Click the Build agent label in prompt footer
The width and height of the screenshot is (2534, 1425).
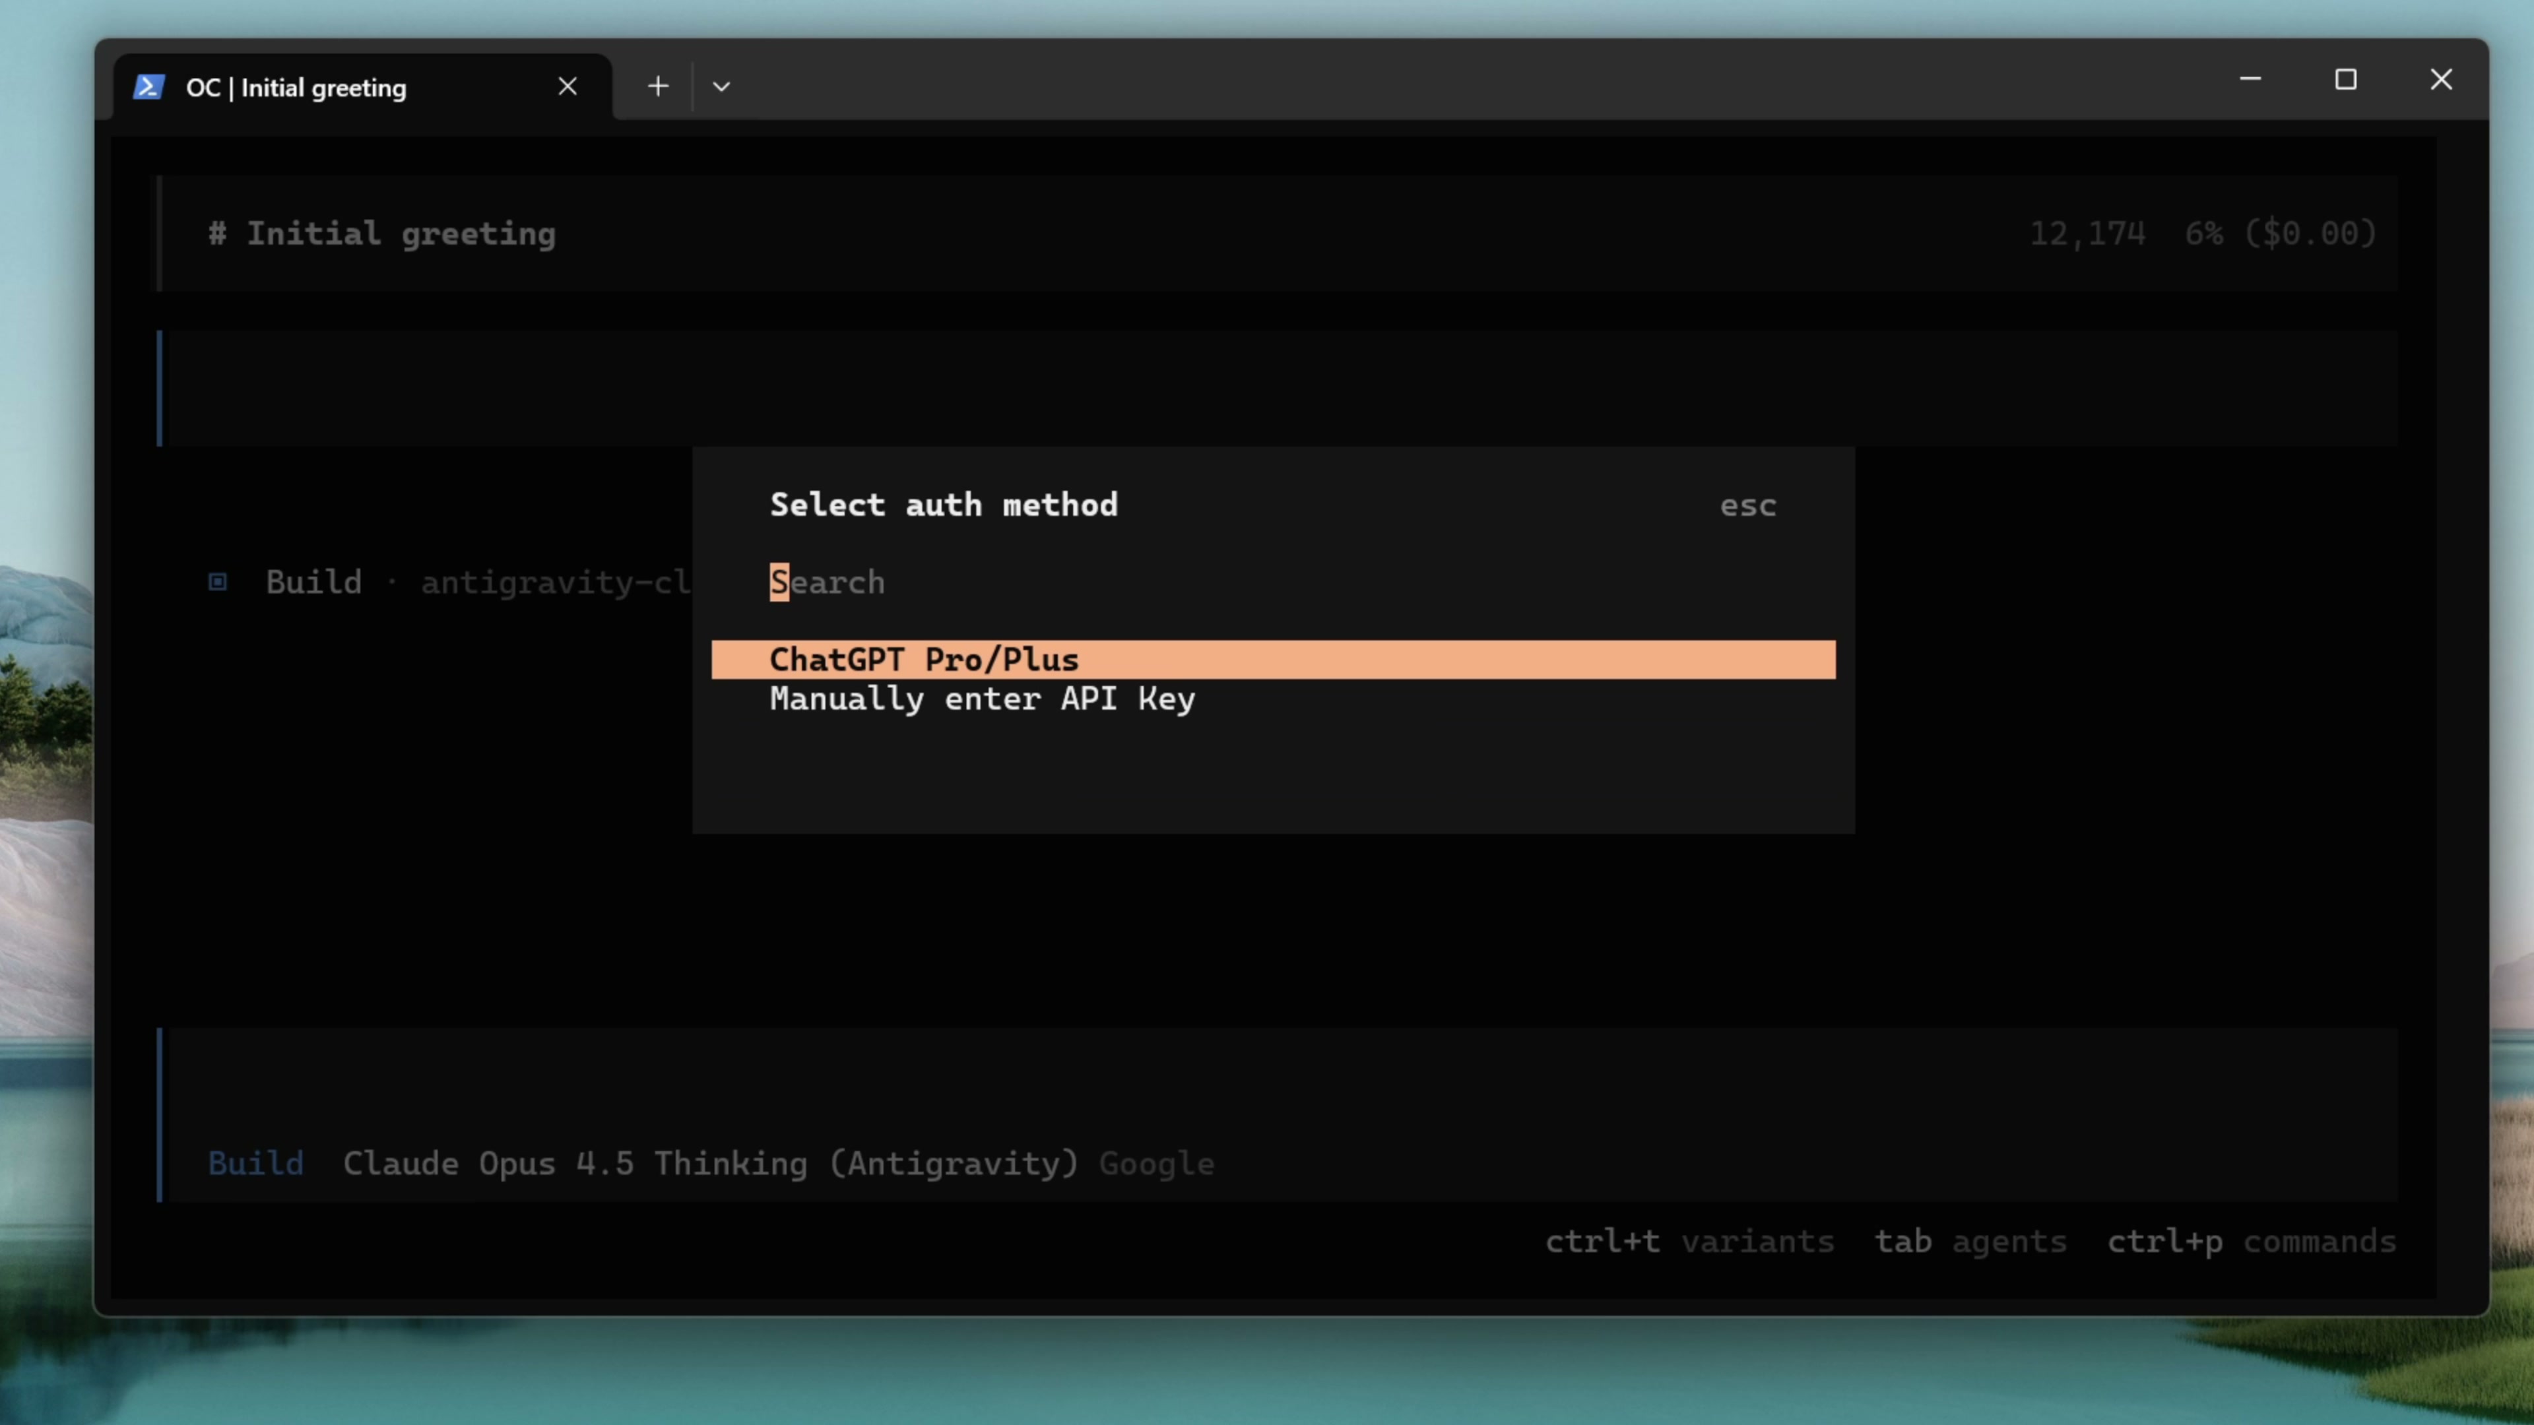[256, 1163]
